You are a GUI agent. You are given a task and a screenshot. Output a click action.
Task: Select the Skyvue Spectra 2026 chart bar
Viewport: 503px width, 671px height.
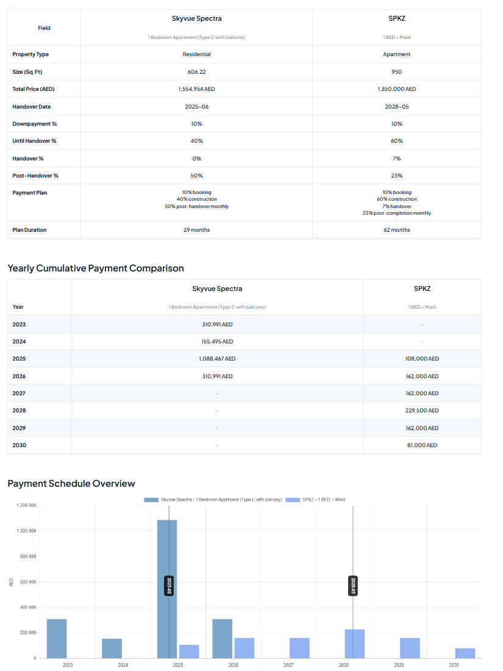coord(222,639)
